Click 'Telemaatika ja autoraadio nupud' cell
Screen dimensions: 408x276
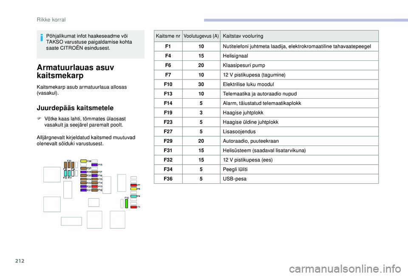(299, 94)
